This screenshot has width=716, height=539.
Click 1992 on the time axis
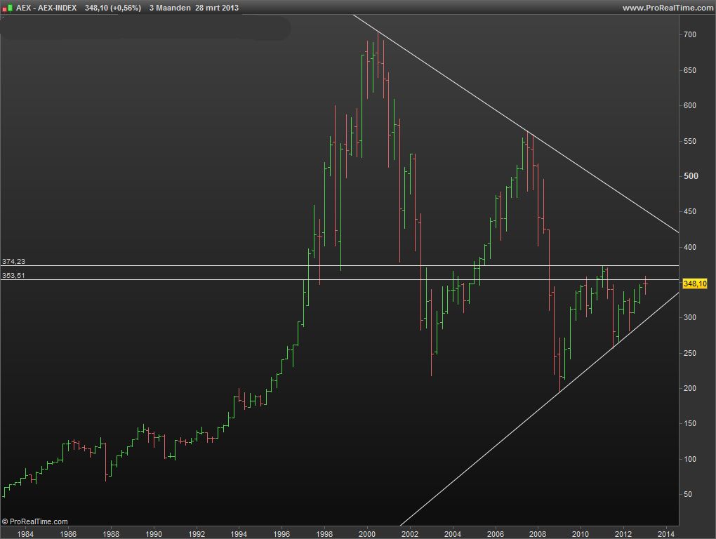point(197,534)
